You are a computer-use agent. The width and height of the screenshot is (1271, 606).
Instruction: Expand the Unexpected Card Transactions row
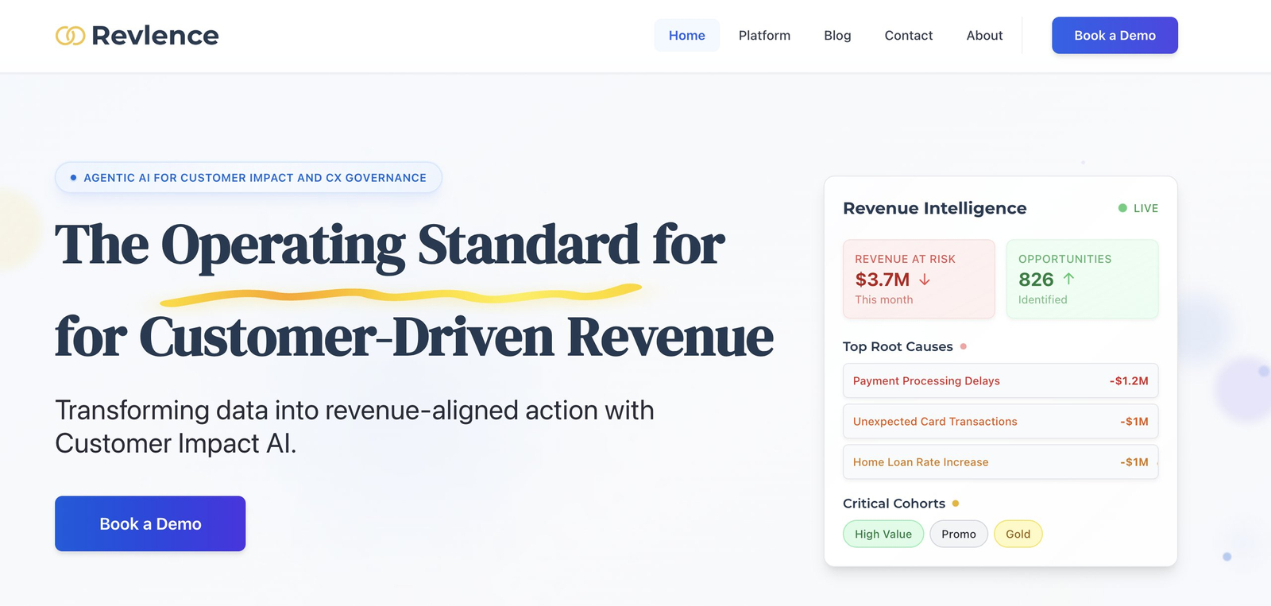pos(1000,422)
